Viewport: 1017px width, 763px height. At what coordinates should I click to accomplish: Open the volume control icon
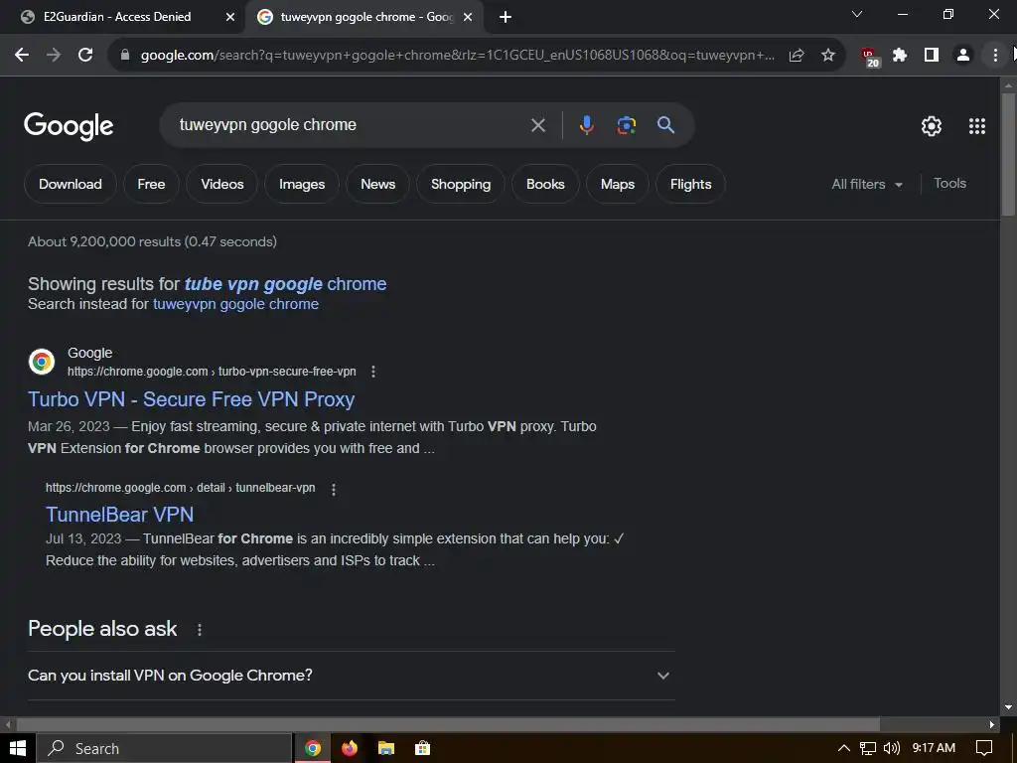[892, 748]
